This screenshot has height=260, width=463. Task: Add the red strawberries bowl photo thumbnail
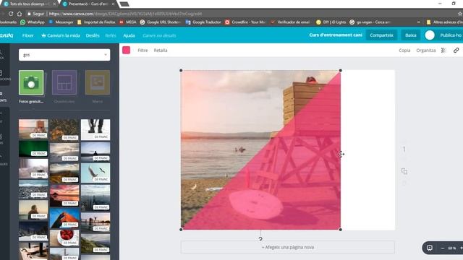[64, 238]
